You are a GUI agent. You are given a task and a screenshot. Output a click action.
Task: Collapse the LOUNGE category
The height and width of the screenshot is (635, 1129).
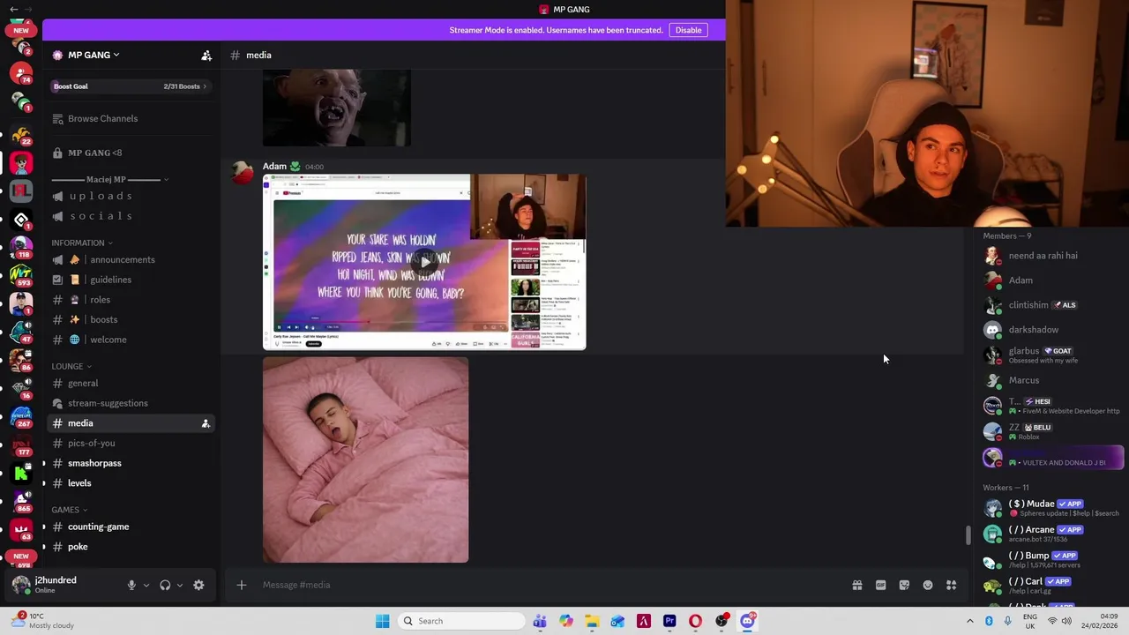point(71,366)
